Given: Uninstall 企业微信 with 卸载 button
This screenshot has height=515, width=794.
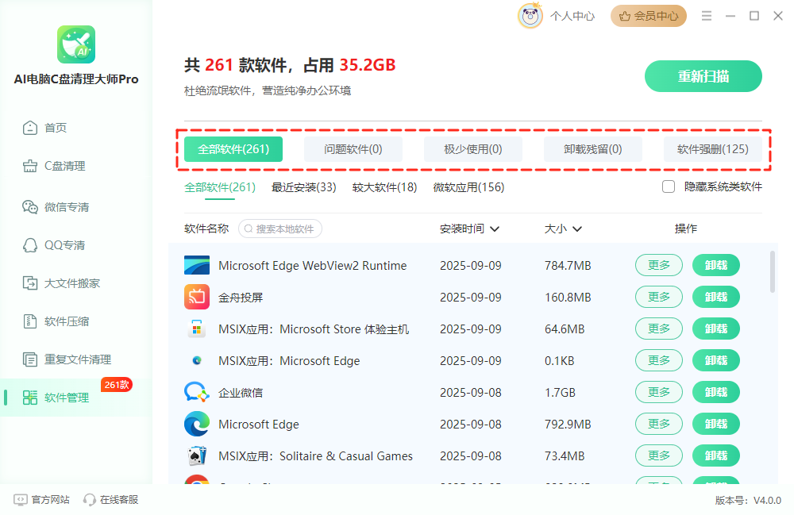Looking at the screenshot, I should 716,392.
